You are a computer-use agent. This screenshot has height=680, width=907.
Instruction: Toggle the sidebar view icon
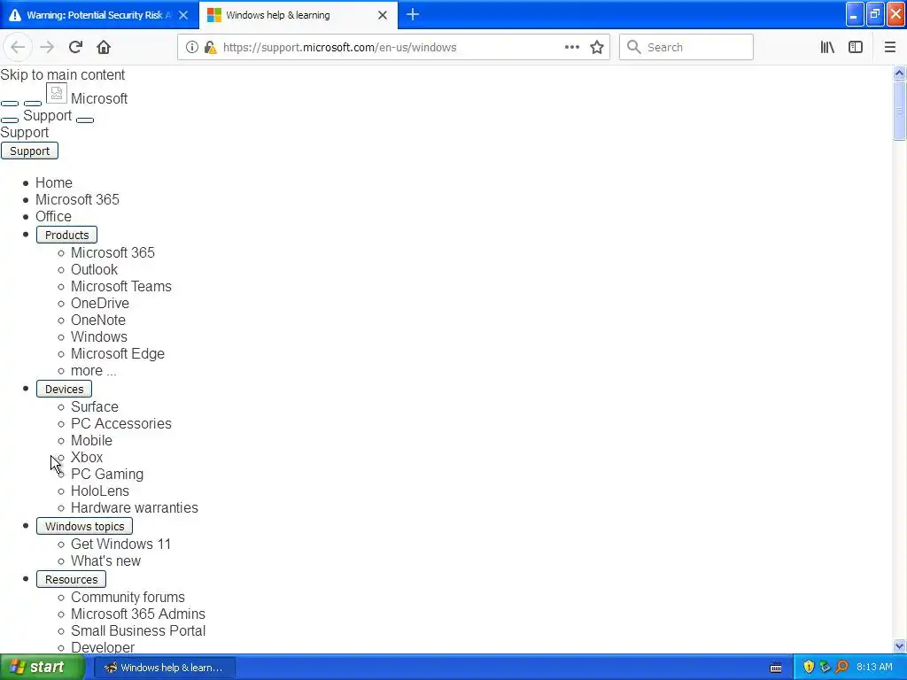[856, 47]
